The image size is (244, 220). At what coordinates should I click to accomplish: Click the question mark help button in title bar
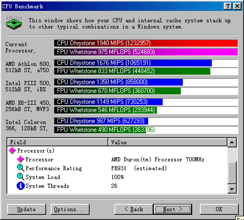228,6
